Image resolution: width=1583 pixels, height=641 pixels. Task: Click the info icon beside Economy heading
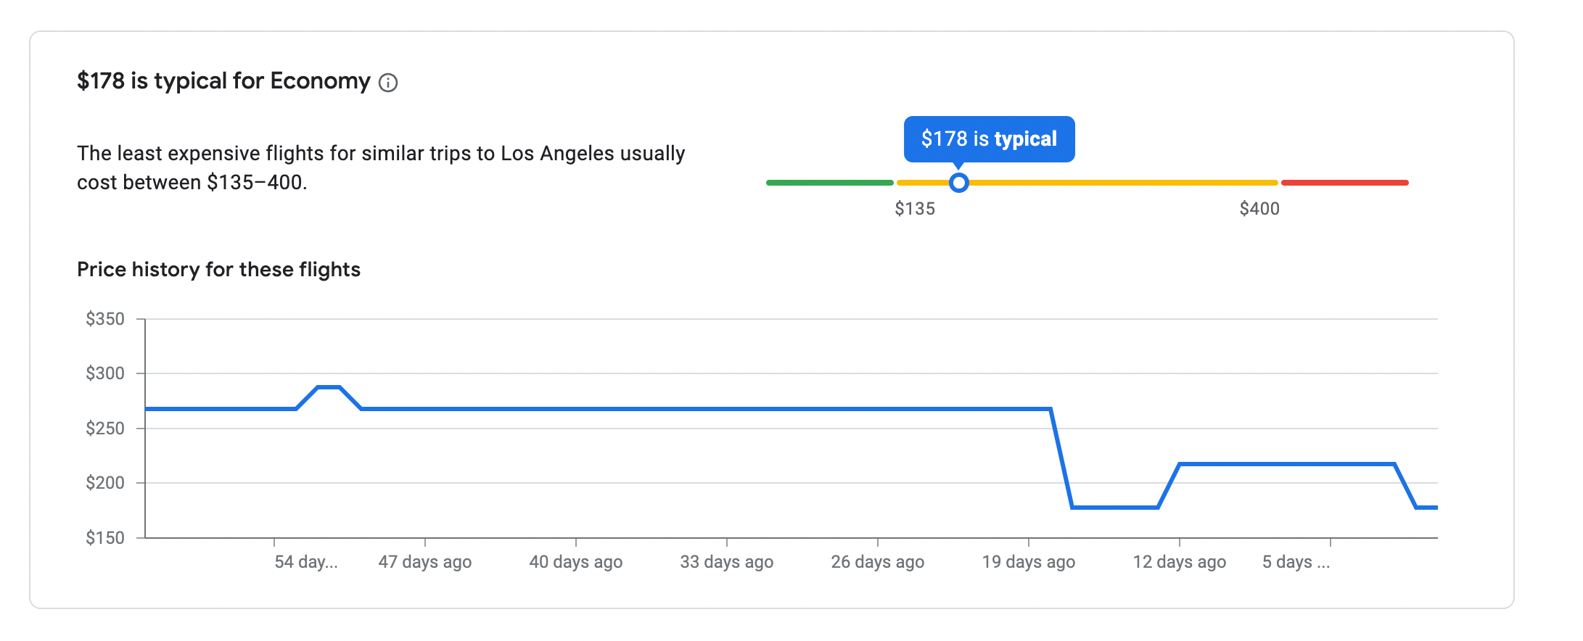click(388, 83)
